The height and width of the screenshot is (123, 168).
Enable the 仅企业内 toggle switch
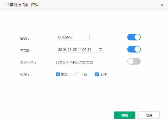pyautogui.click(x=134, y=61)
